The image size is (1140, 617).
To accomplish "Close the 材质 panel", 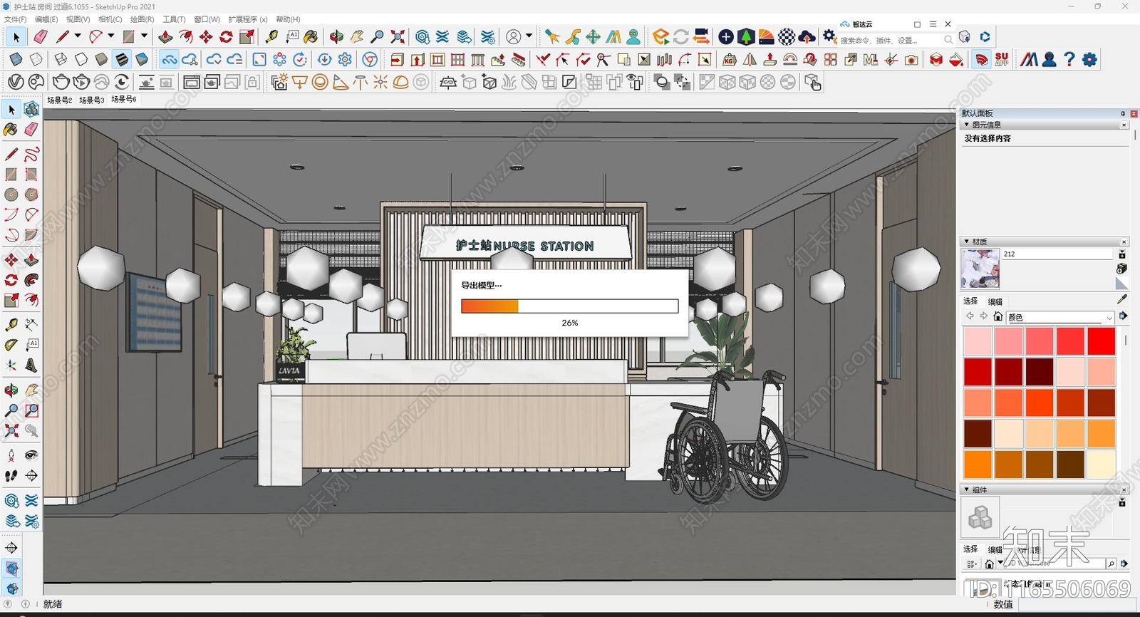I will 1124,242.
